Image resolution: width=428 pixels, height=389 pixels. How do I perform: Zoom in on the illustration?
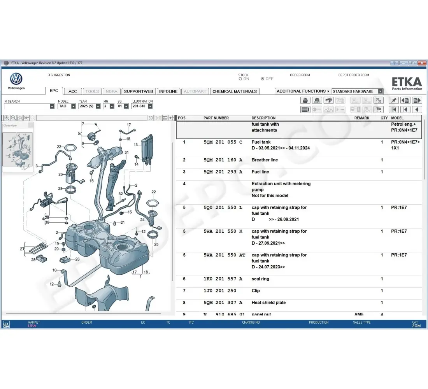pyautogui.click(x=7, y=118)
